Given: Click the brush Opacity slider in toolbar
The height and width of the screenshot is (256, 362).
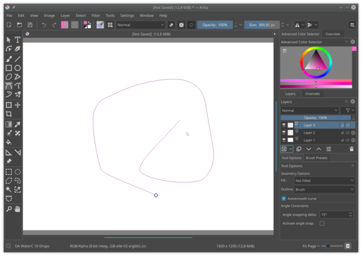Looking at the screenshot, I should pyautogui.click(x=215, y=25).
